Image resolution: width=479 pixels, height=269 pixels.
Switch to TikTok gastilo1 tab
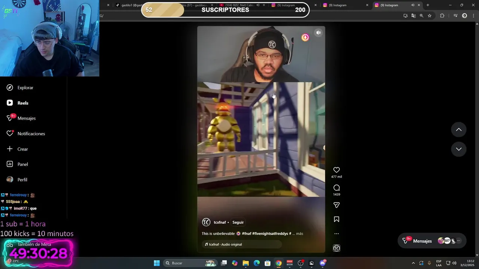coord(129,5)
